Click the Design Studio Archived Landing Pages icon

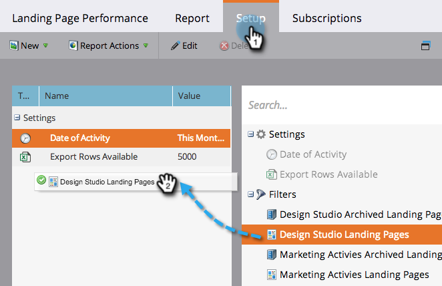coord(271,214)
